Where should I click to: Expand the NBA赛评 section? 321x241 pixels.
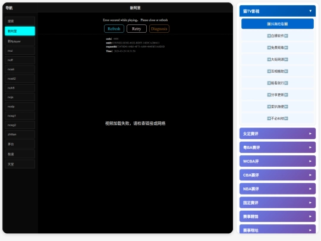(278, 189)
